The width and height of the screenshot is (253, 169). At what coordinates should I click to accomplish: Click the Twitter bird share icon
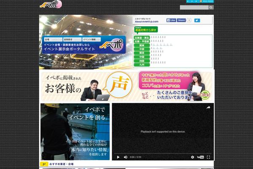tap(197, 20)
